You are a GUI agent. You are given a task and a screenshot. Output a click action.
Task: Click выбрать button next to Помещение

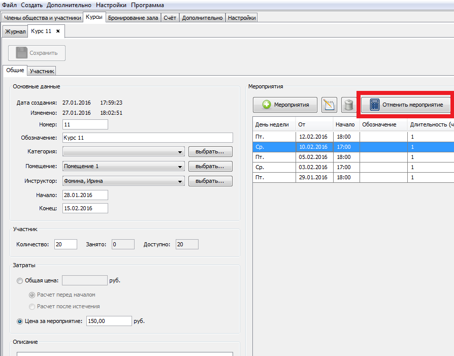click(210, 166)
